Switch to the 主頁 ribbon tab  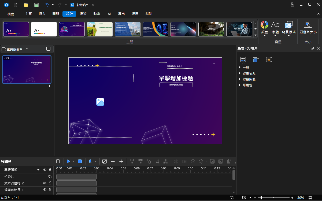[28, 14]
